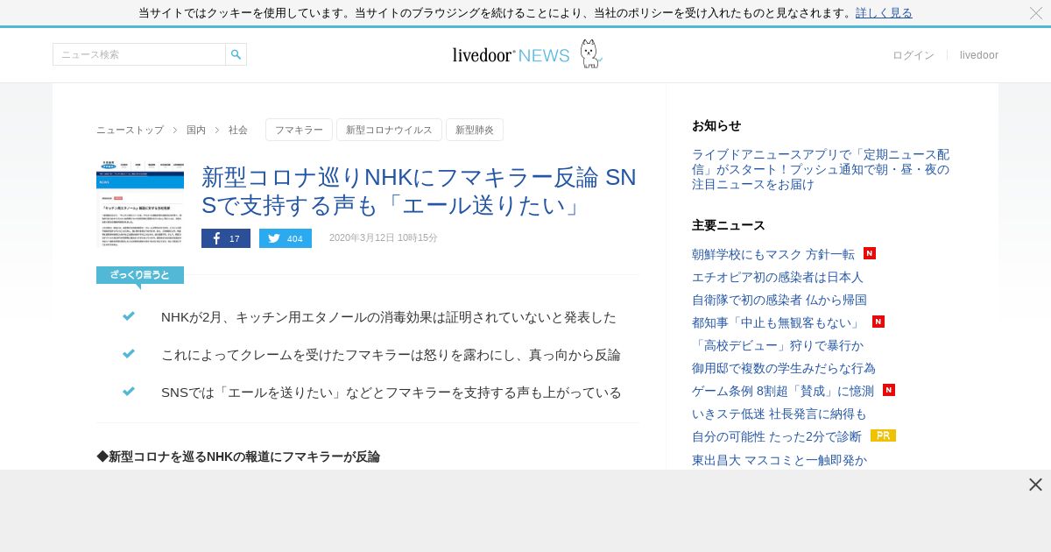Share article on Twitter
Viewport: 1051px width, 552px height.
pyautogui.click(x=286, y=238)
